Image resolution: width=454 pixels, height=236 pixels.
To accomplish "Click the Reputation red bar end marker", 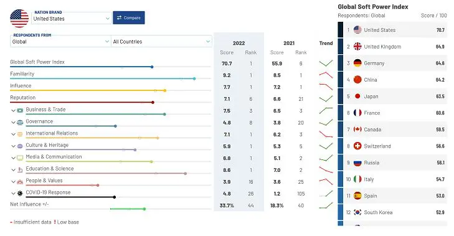I will pos(153,102).
